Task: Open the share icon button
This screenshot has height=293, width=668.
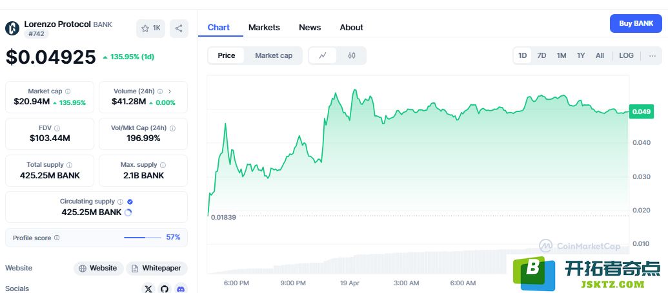Action: tap(179, 28)
